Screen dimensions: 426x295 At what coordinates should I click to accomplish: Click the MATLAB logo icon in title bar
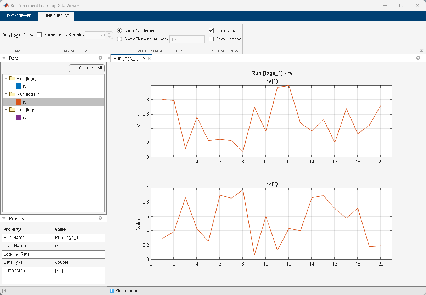(x=6, y=5)
